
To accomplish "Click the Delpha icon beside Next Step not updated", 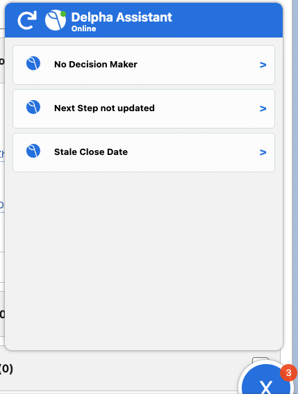I will 33,107.
